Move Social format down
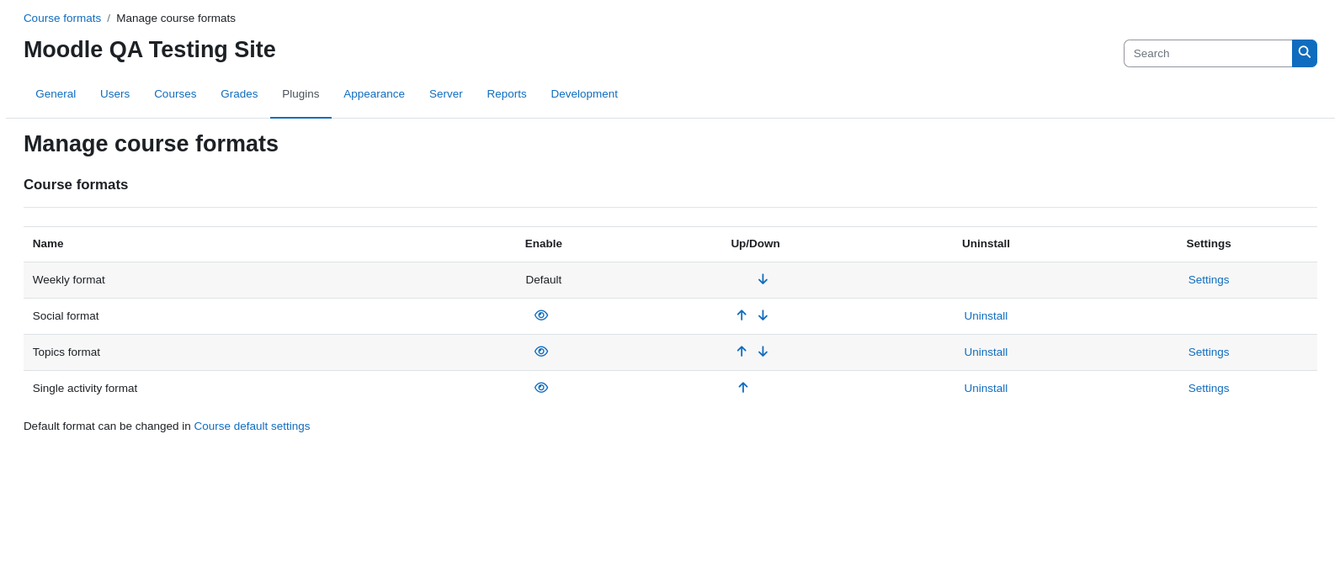1340x577 pixels. point(763,315)
